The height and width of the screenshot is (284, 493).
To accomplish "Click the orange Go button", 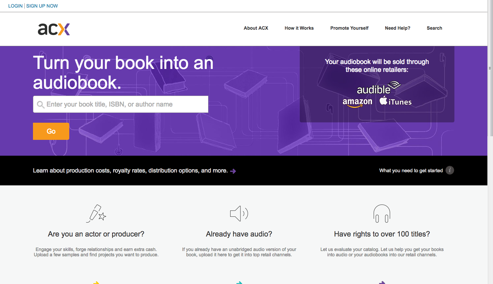I will pyautogui.click(x=51, y=131).
